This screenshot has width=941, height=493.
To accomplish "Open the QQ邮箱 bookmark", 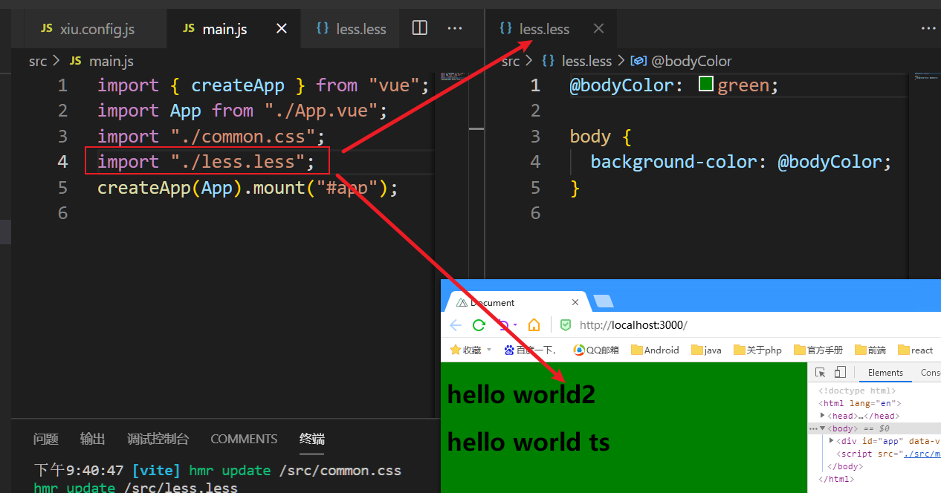I will click(596, 350).
